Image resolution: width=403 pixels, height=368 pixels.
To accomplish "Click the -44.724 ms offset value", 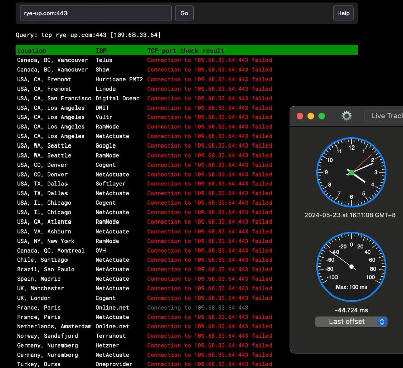I will (351, 310).
